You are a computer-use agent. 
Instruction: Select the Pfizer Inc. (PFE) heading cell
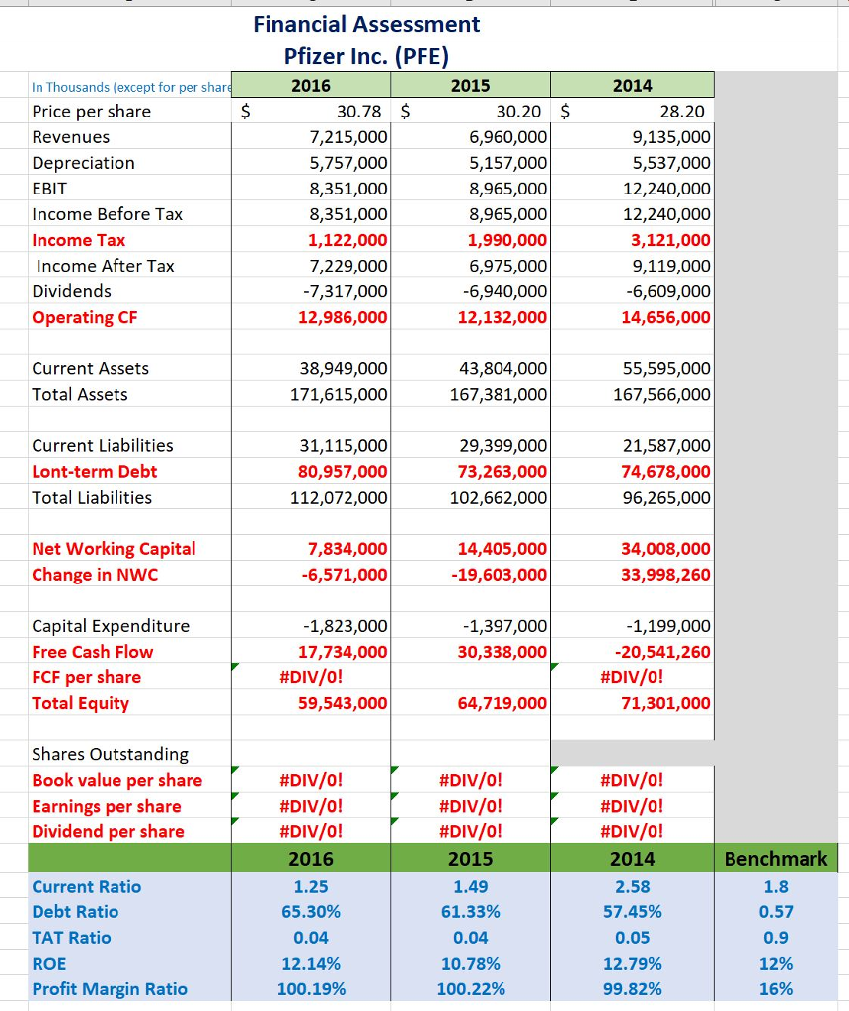366,56
